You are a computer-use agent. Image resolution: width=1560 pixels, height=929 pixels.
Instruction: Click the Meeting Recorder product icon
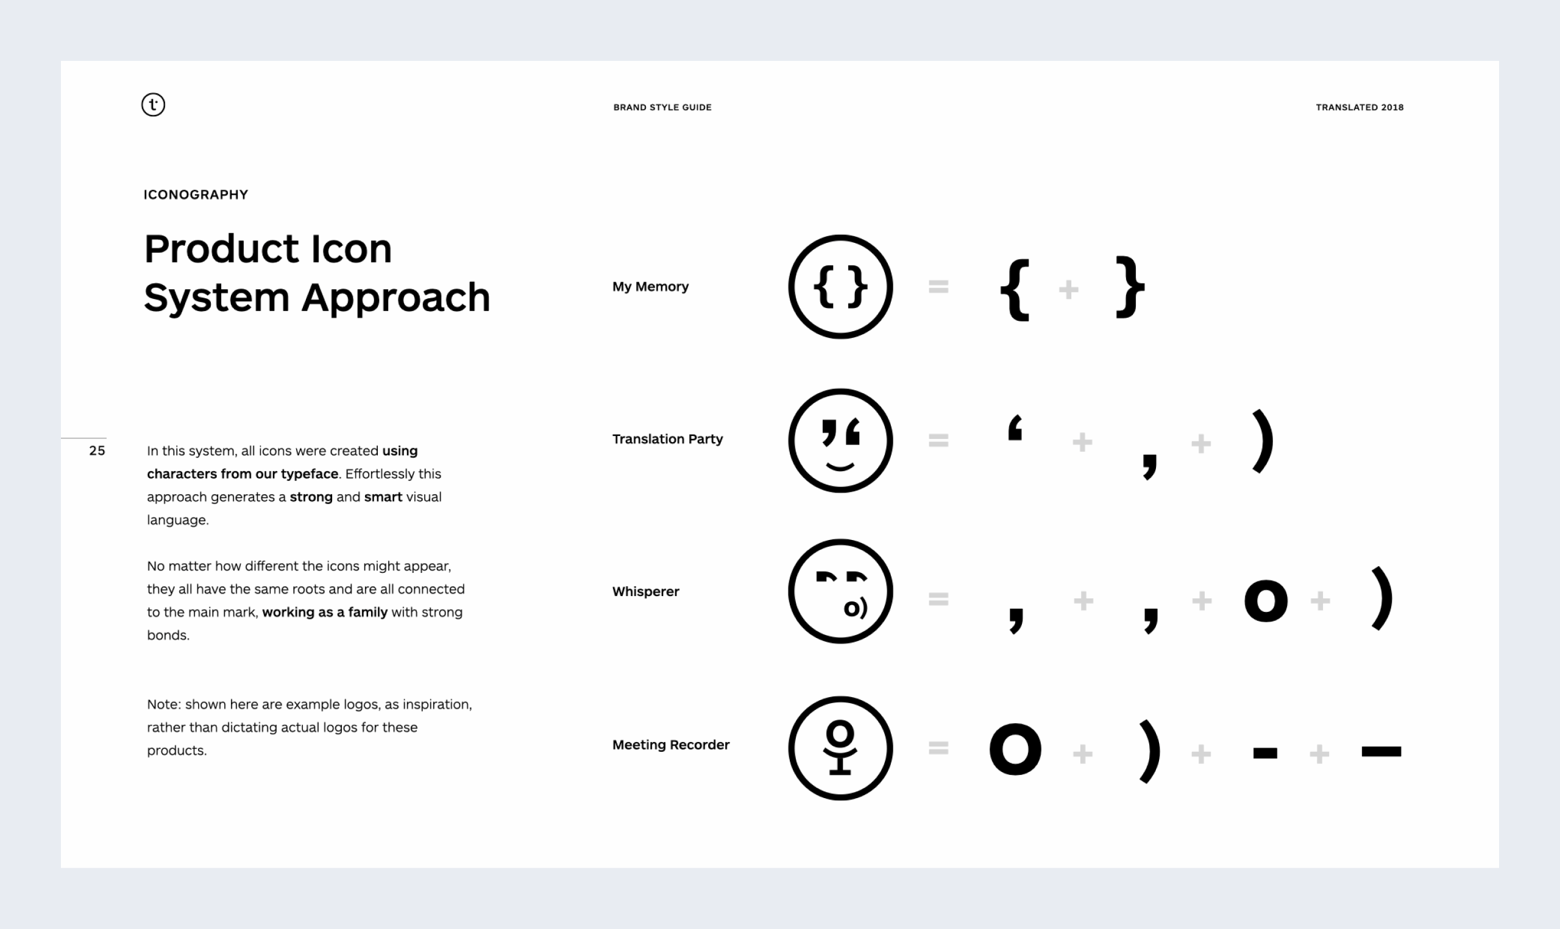tap(838, 748)
